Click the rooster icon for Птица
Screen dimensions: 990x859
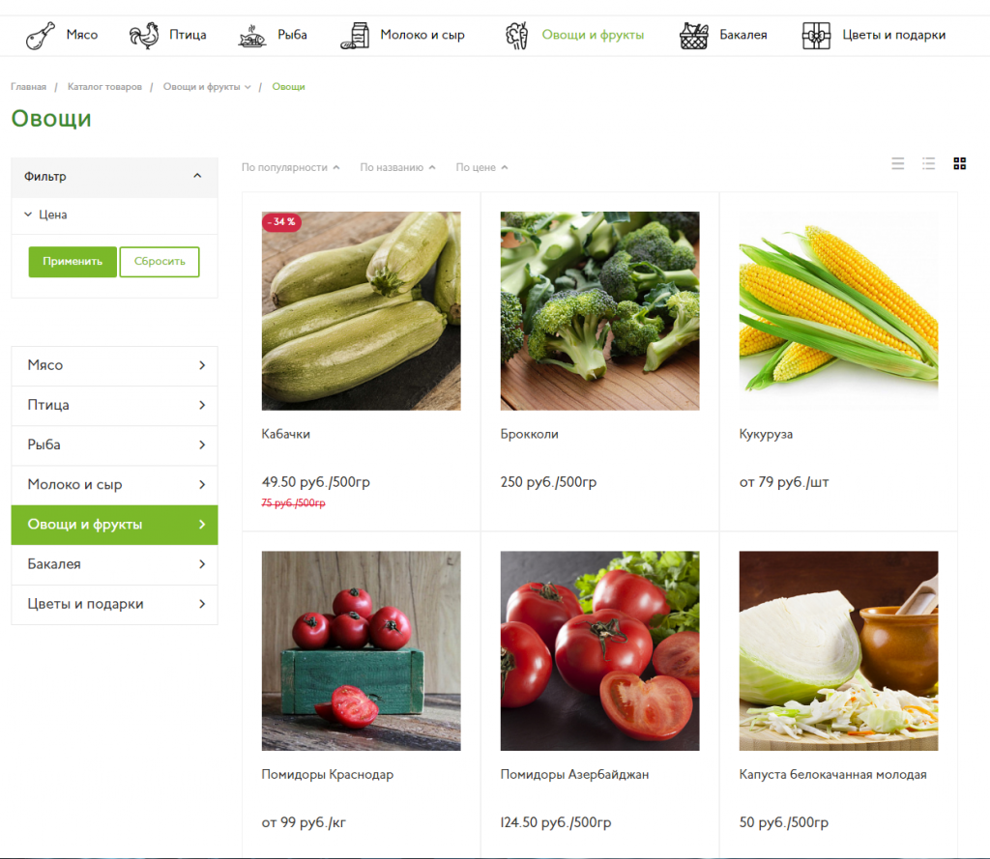[144, 36]
